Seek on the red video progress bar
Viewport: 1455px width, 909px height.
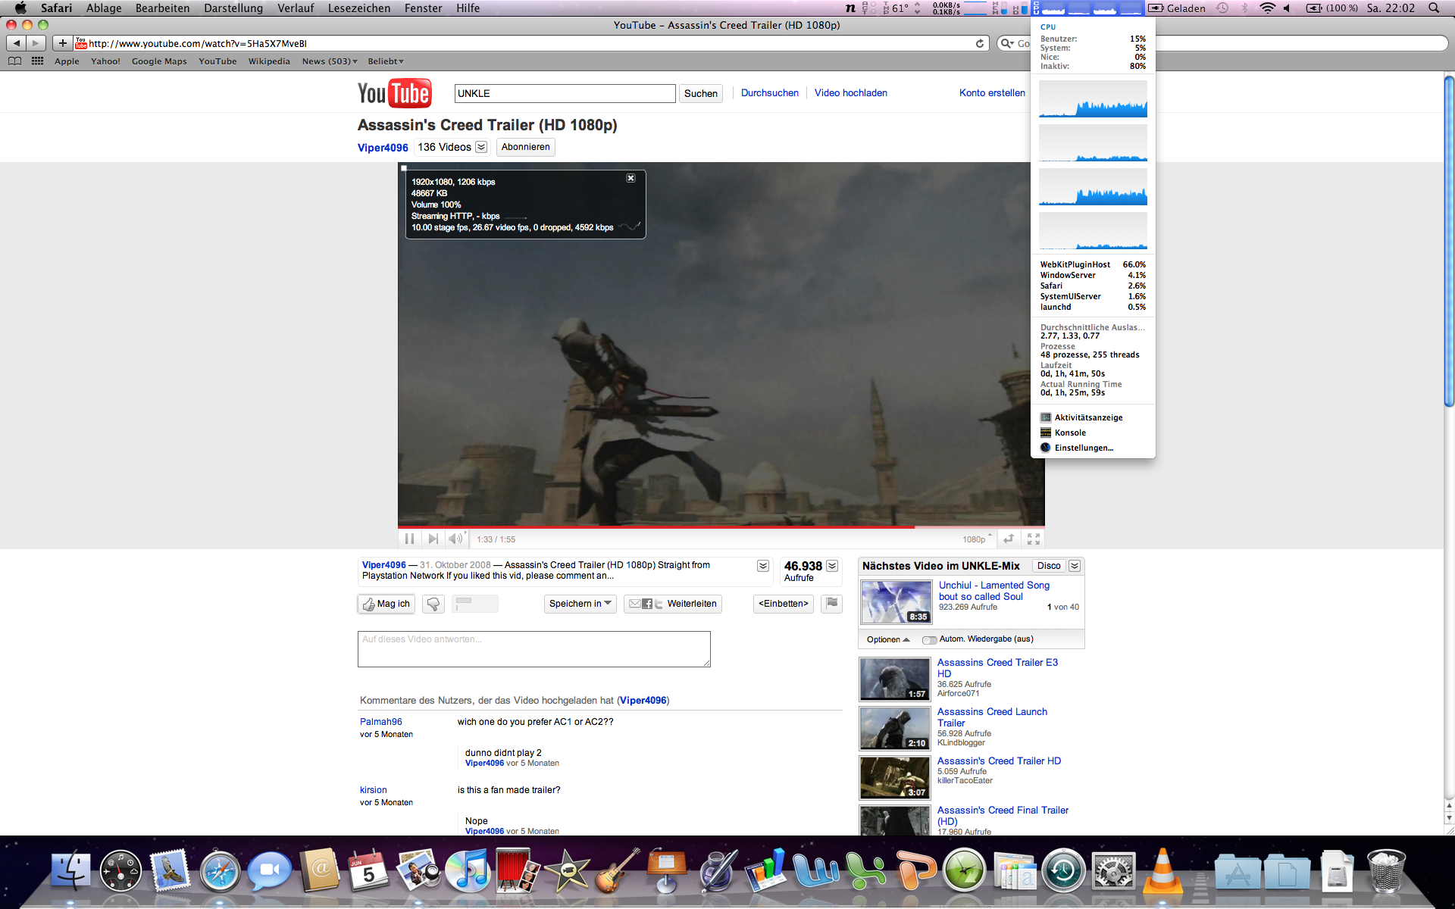721,526
